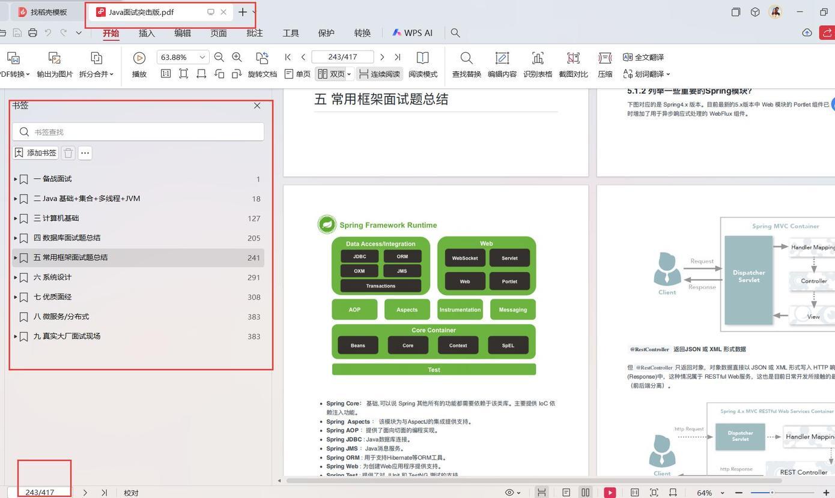Rotate view counterclockwise icon

tap(219, 74)
